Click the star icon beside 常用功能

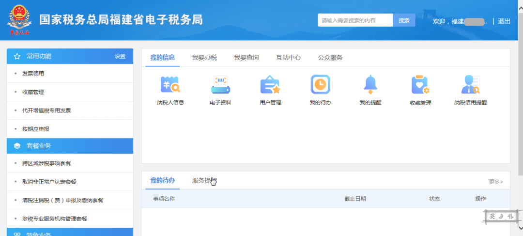(17, 56)
